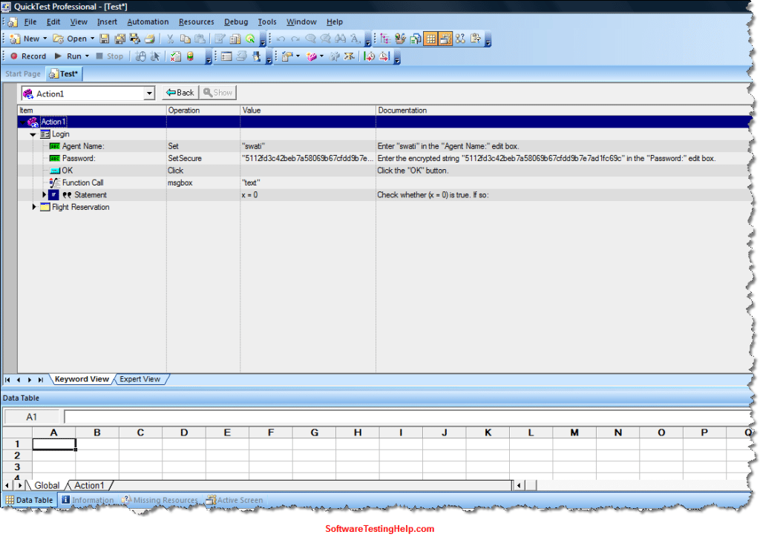Select the Record tool

tap(27, 56)
